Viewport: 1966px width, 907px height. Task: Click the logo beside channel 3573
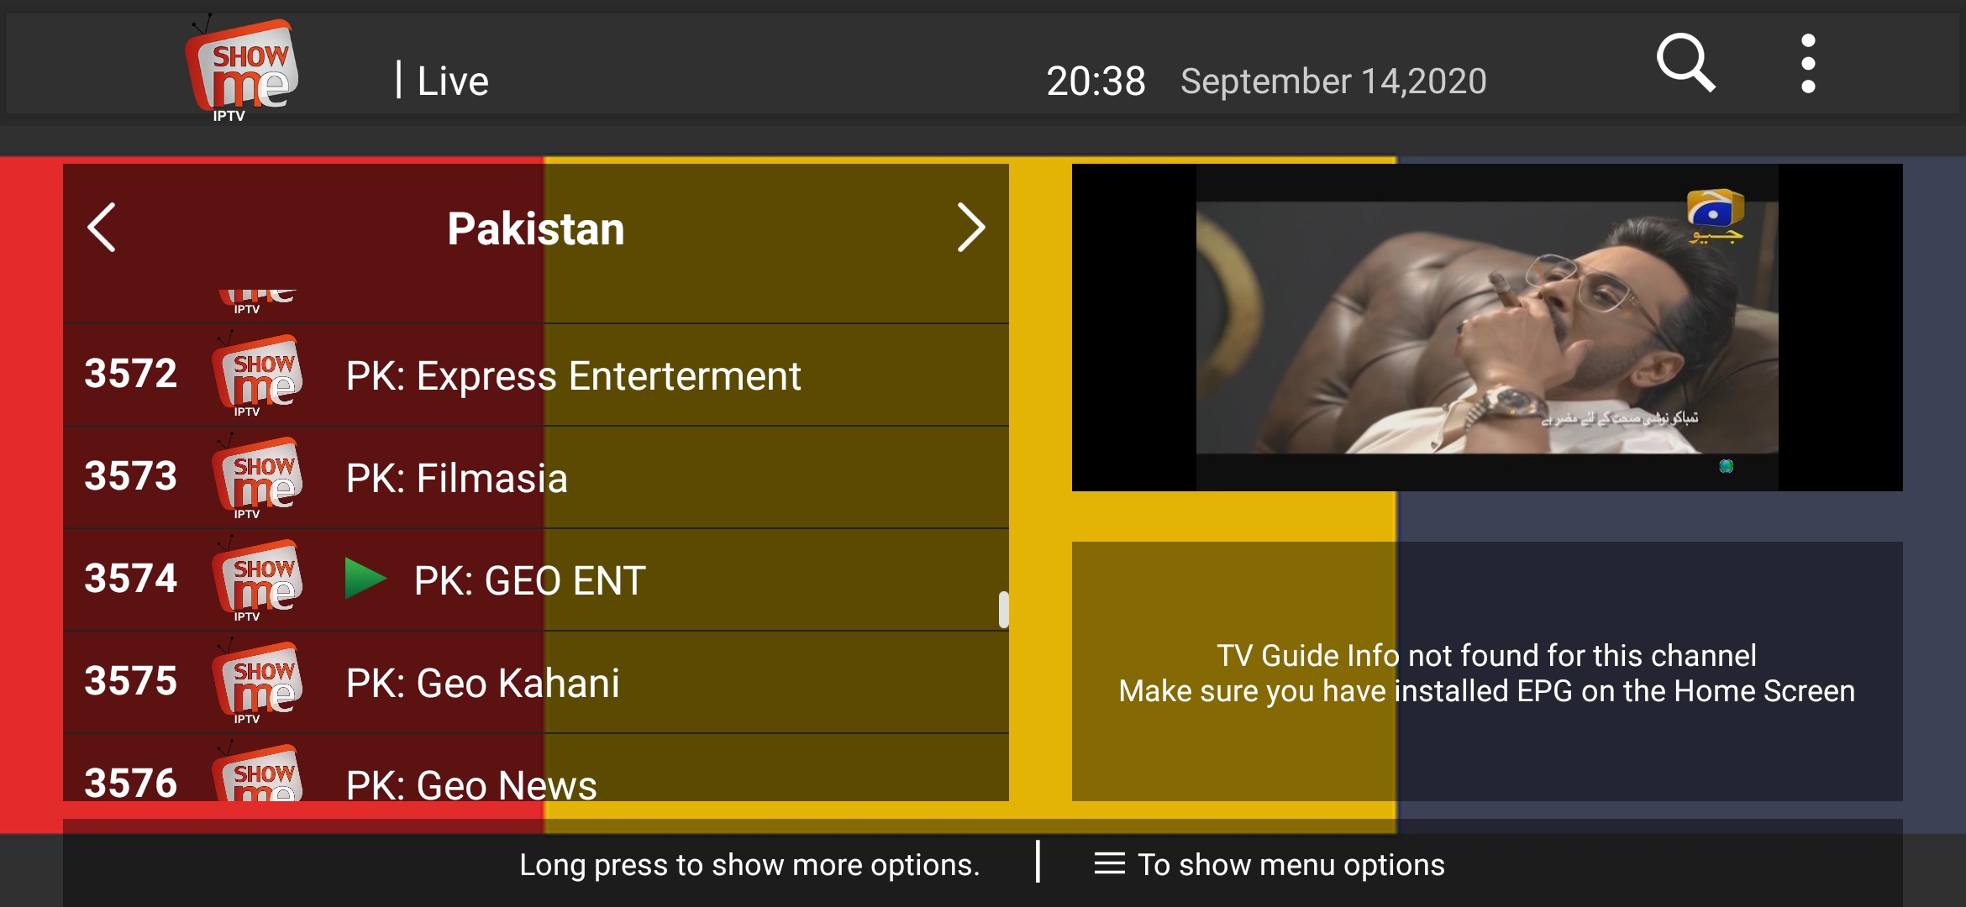[256, 477]
